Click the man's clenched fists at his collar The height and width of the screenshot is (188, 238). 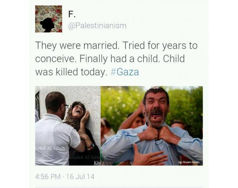[159, 133]
